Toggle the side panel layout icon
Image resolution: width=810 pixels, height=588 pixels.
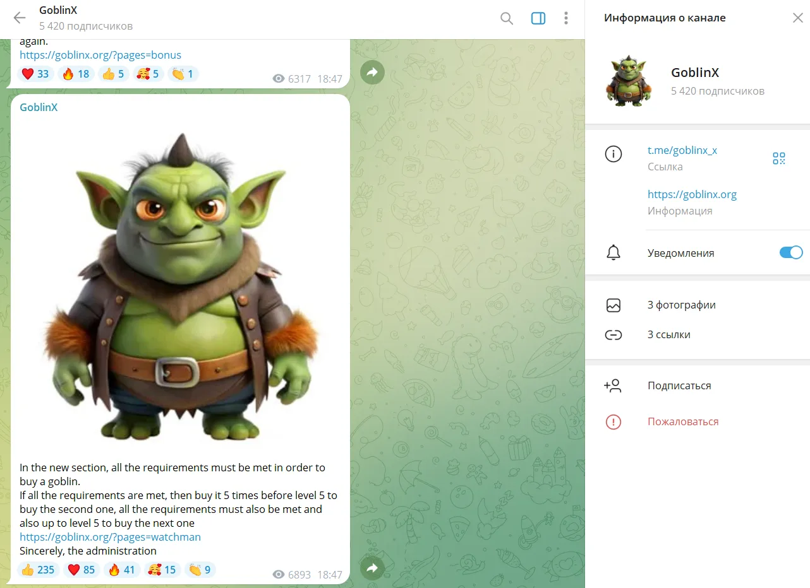coord(538,18)
